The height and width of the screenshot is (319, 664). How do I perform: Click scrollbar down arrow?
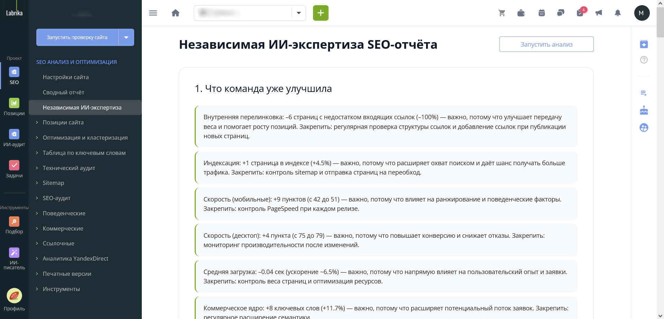(x=660, y=315)
